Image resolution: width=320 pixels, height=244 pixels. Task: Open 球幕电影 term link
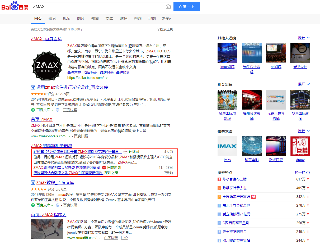pyautogui.click(x=252, y=160)
